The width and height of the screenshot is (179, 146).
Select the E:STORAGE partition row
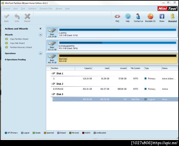pyautogui.click(x=115, y=89)
